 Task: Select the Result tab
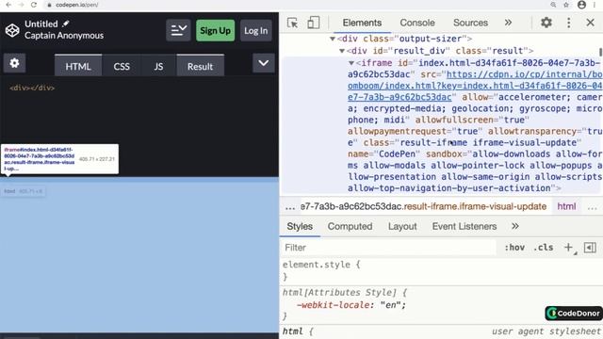point(200,66)
